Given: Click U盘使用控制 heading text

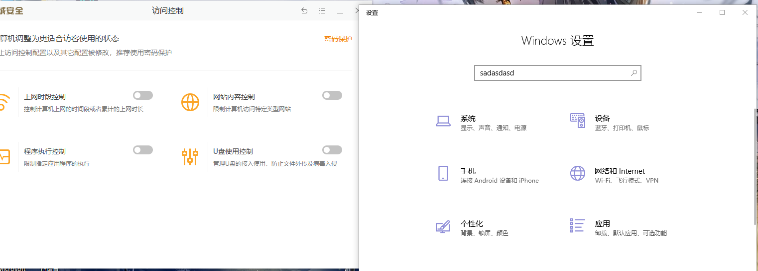Looking at the screenshot, I should 233,151.
